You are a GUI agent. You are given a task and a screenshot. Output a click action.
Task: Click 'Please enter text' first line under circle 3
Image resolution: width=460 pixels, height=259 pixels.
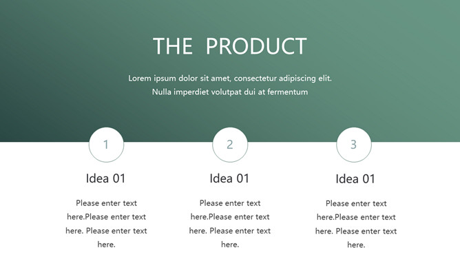(x=356, y=203)
